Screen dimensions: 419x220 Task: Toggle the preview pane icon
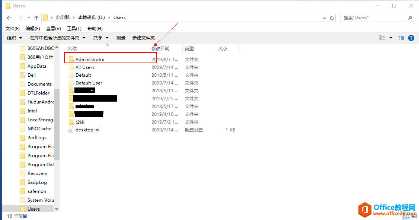[x=400, y=38]
